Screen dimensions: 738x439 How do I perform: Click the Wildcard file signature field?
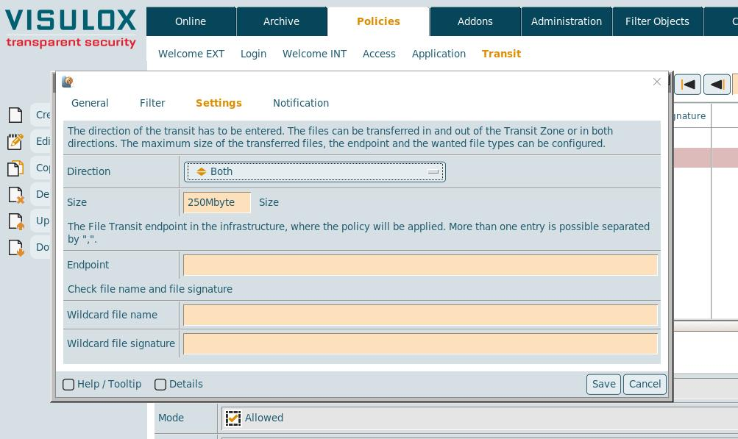[x=419, y=343]
